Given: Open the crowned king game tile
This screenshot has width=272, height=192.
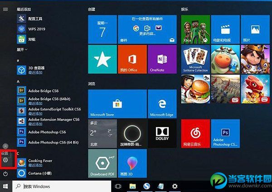Looking at the screenshot, I should (255, 59).
